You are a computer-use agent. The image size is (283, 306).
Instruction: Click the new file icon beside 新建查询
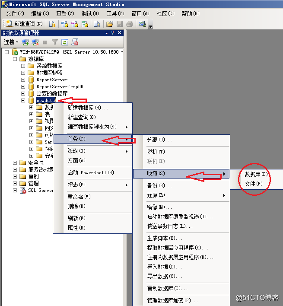click(x=52, y=24)
